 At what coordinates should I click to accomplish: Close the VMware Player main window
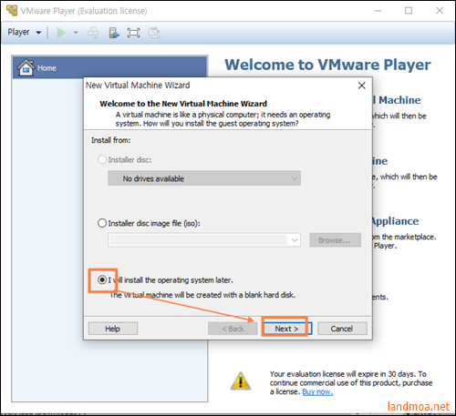click(x=440, y=11)
